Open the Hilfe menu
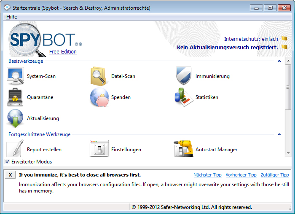This screenshot has width=295, height=214. (12, 17)
